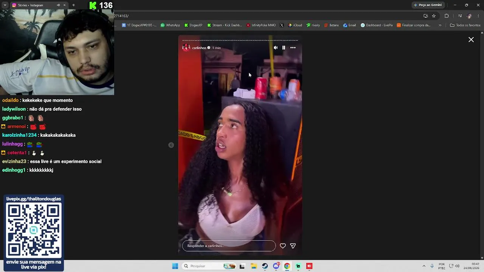Open Task View on the taskbar
484x272 pixels.
[242, 266]
